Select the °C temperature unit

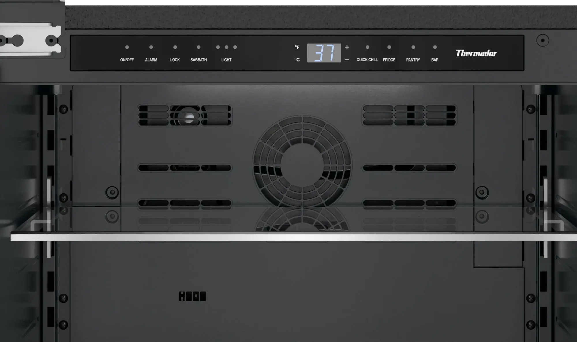pyautogui.click(x=297, y=60)
